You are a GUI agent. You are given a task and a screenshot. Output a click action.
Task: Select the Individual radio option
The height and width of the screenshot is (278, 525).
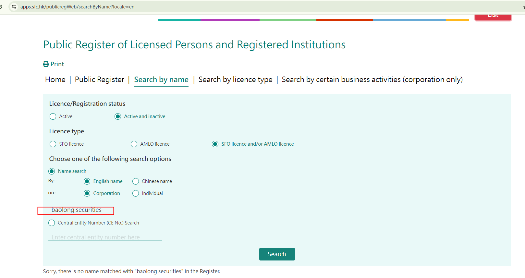pos(136,193)
